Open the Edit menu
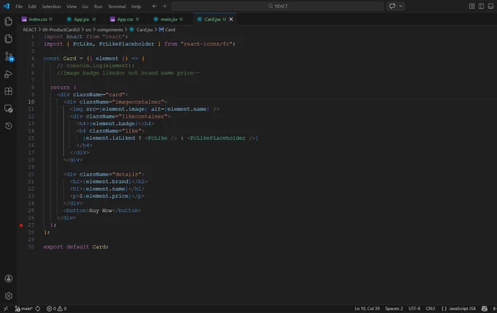The height and width of the screenshot is (313, 497). coord(32,7)
